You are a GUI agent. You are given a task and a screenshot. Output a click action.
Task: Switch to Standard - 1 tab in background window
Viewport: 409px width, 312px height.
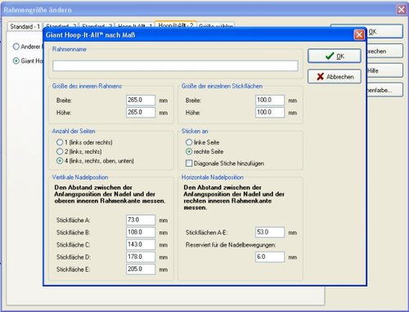tap(25, 27)
